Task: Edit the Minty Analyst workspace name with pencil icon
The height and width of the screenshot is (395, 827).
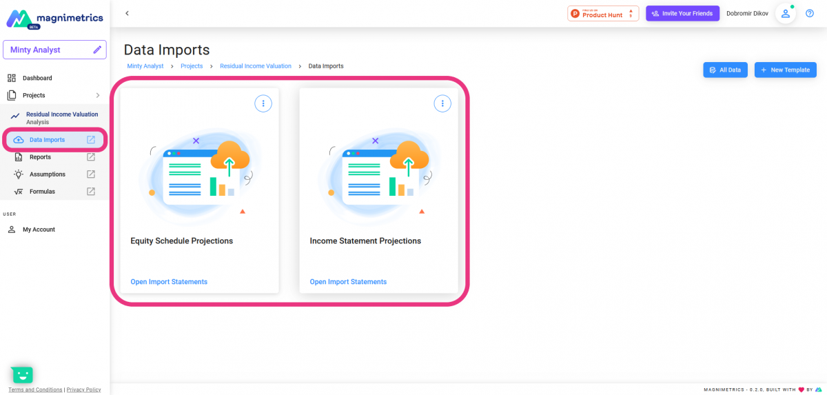Action: point(98,50)
